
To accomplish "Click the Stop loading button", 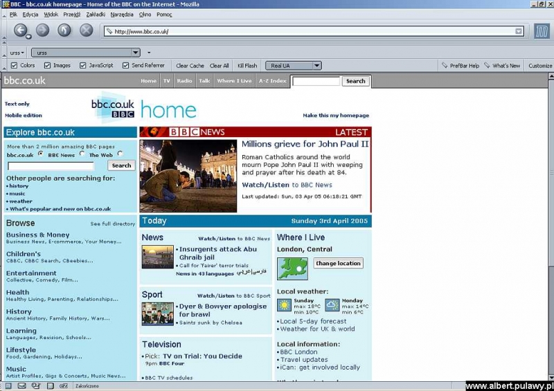I will [86, 30].
